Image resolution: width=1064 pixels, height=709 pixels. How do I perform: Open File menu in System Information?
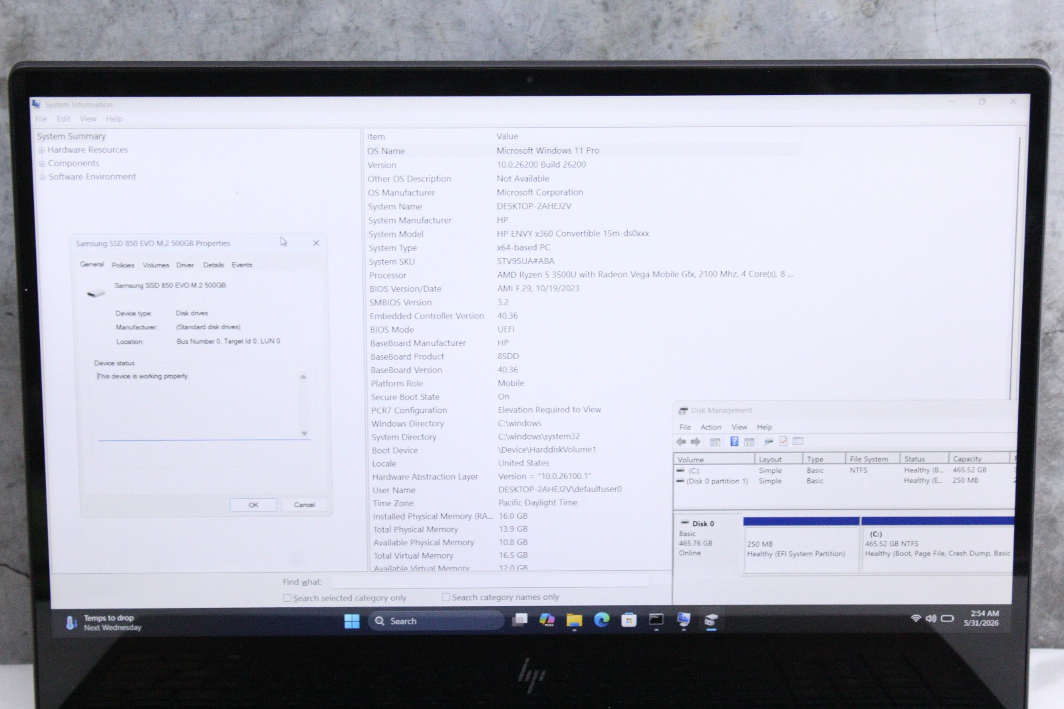point(41,119)
